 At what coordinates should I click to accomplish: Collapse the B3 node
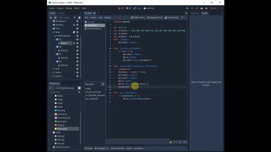click(55, 54)
